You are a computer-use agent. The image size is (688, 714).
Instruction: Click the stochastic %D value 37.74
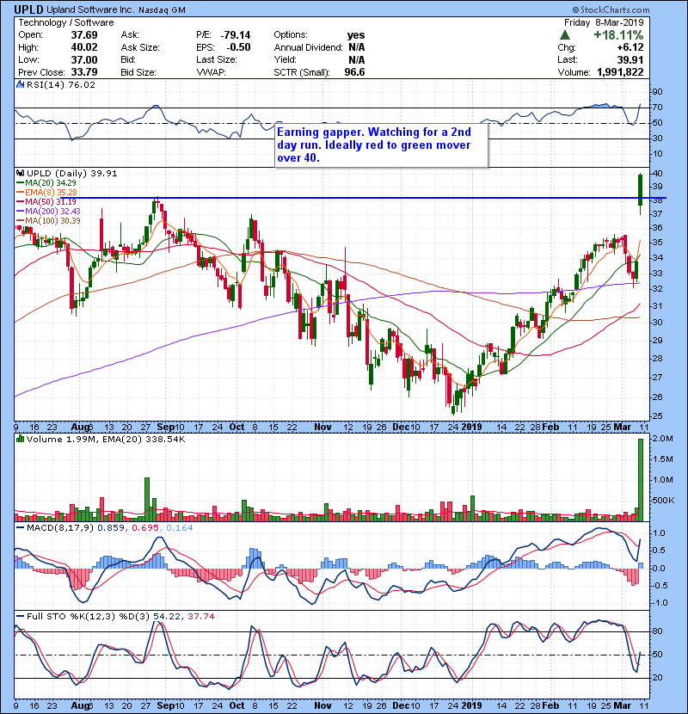[200, 617]
